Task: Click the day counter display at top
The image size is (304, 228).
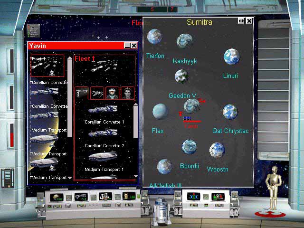Action: pos(157,9)
